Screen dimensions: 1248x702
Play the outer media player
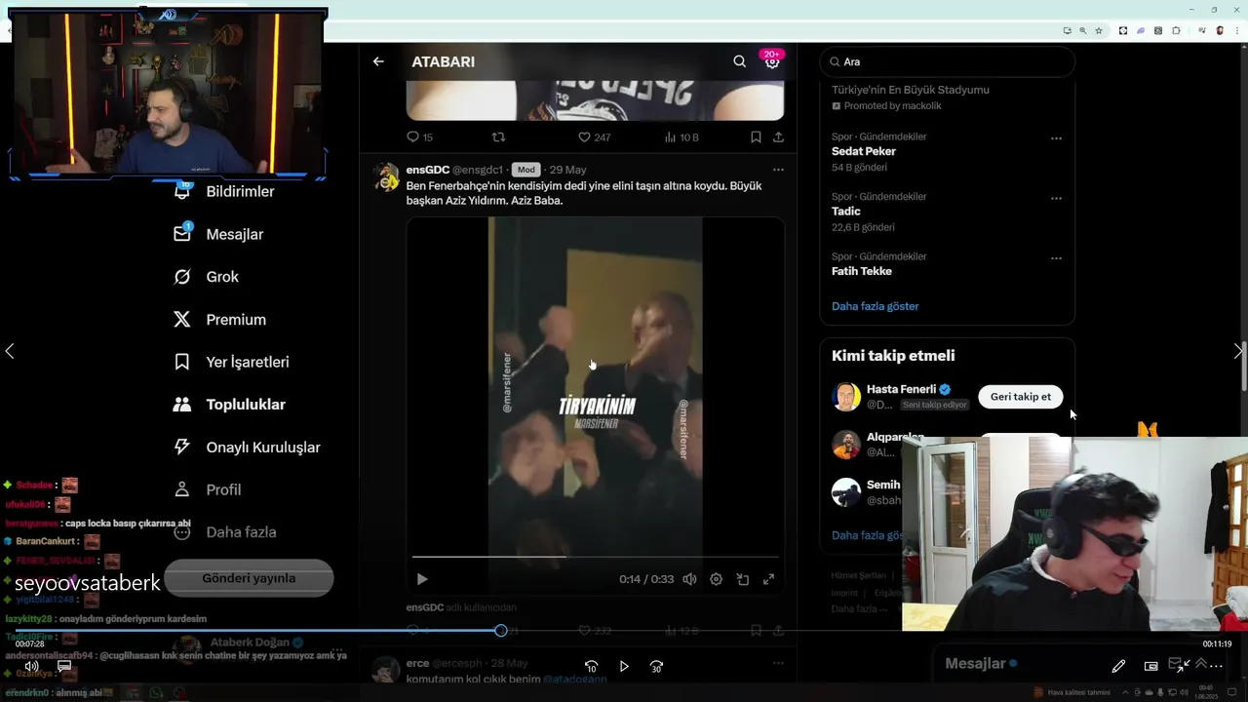pos(624,666)
